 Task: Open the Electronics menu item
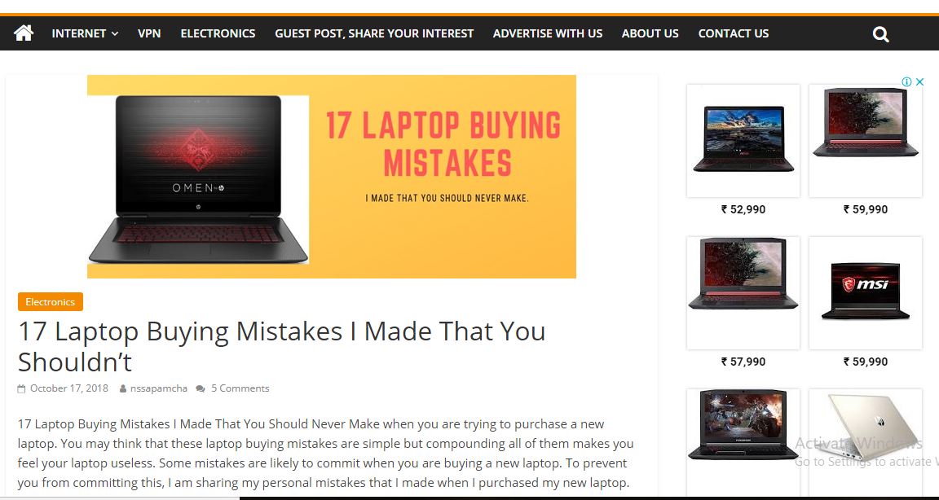[218, 33]
